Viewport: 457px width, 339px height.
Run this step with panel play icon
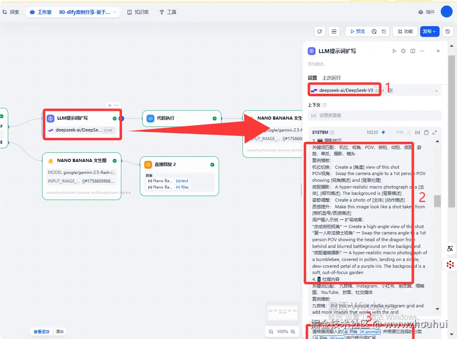point(394,51)
